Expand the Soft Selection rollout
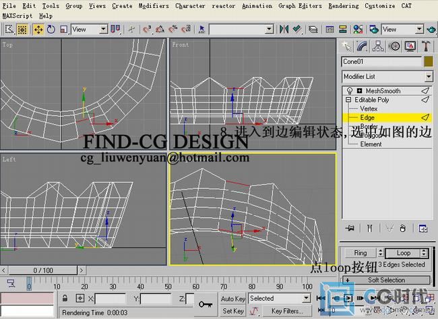 [386, 280]
